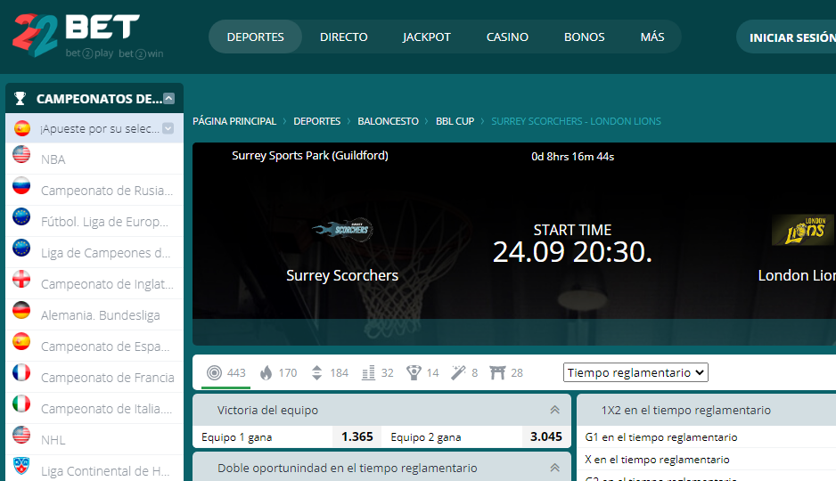Collapse the Doble oportunidad section
Viewport: 836px width, 481px height.
[554, 468]
